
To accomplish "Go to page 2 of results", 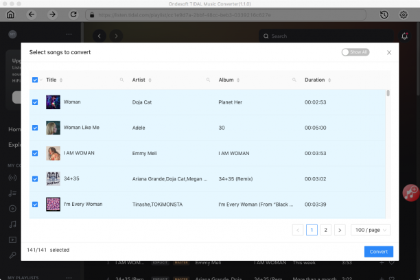I will pos(326,230).
